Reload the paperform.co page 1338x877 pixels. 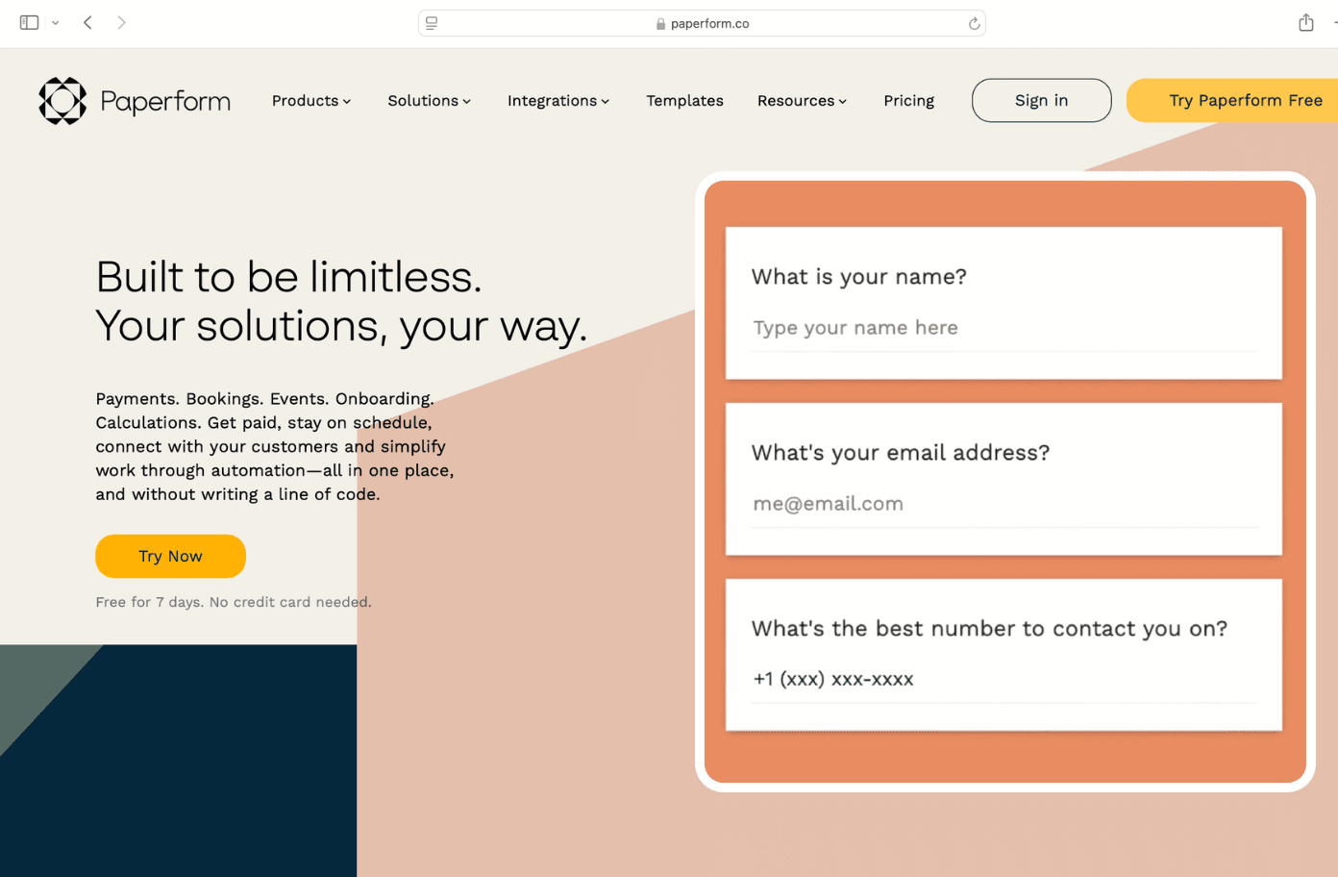[974, 22]
